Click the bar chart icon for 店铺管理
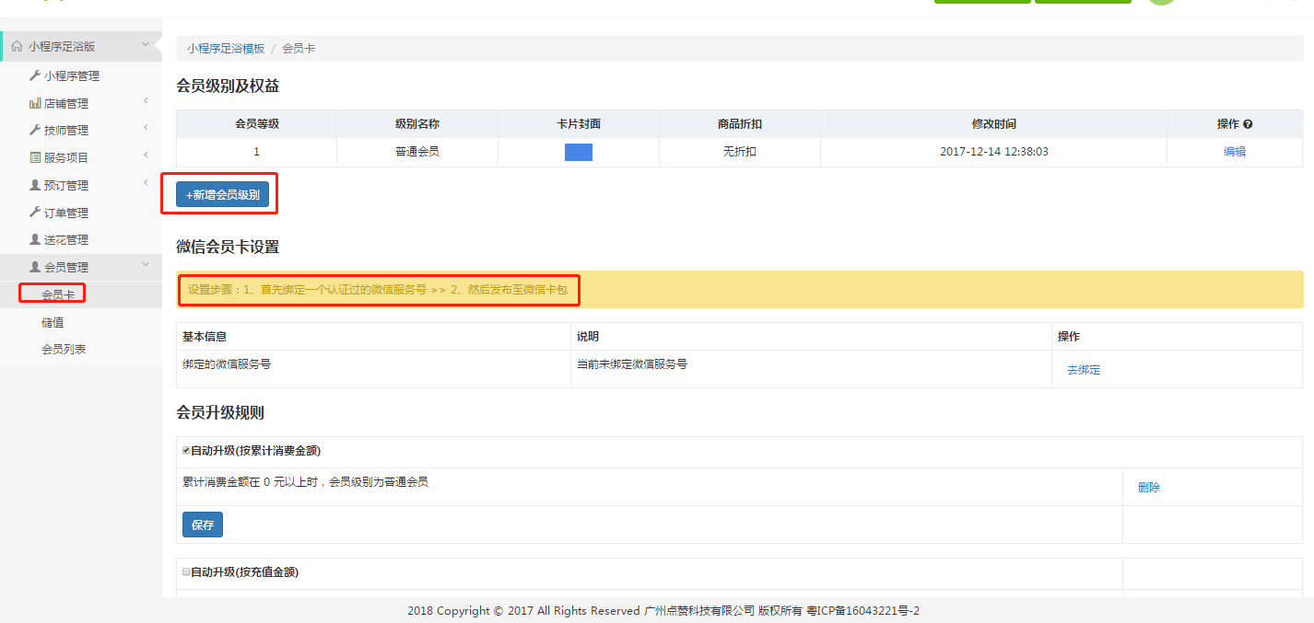Image resolution: width=1314 pixels, height=623 pixels. coord(35,104)
